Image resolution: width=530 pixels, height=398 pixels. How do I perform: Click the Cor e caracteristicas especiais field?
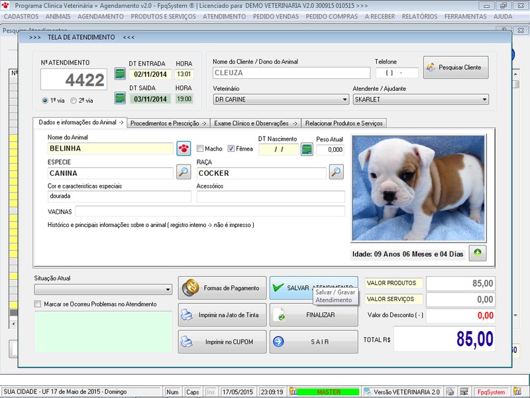(x=119, y=197)
